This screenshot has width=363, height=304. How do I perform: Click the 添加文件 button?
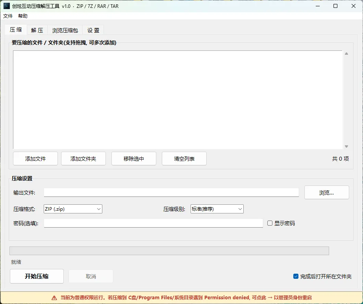pyautogui.click(x=35, y=159)
